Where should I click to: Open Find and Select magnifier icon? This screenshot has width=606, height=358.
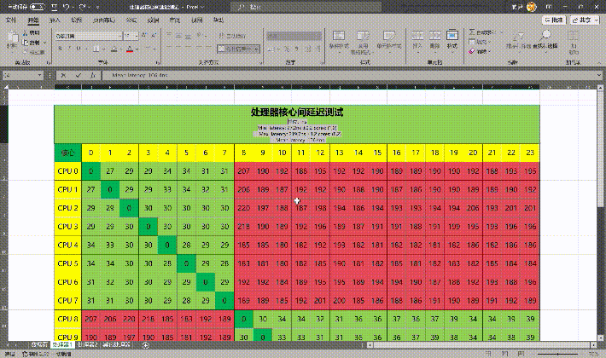pyautogui.click(x=546, y=37)
